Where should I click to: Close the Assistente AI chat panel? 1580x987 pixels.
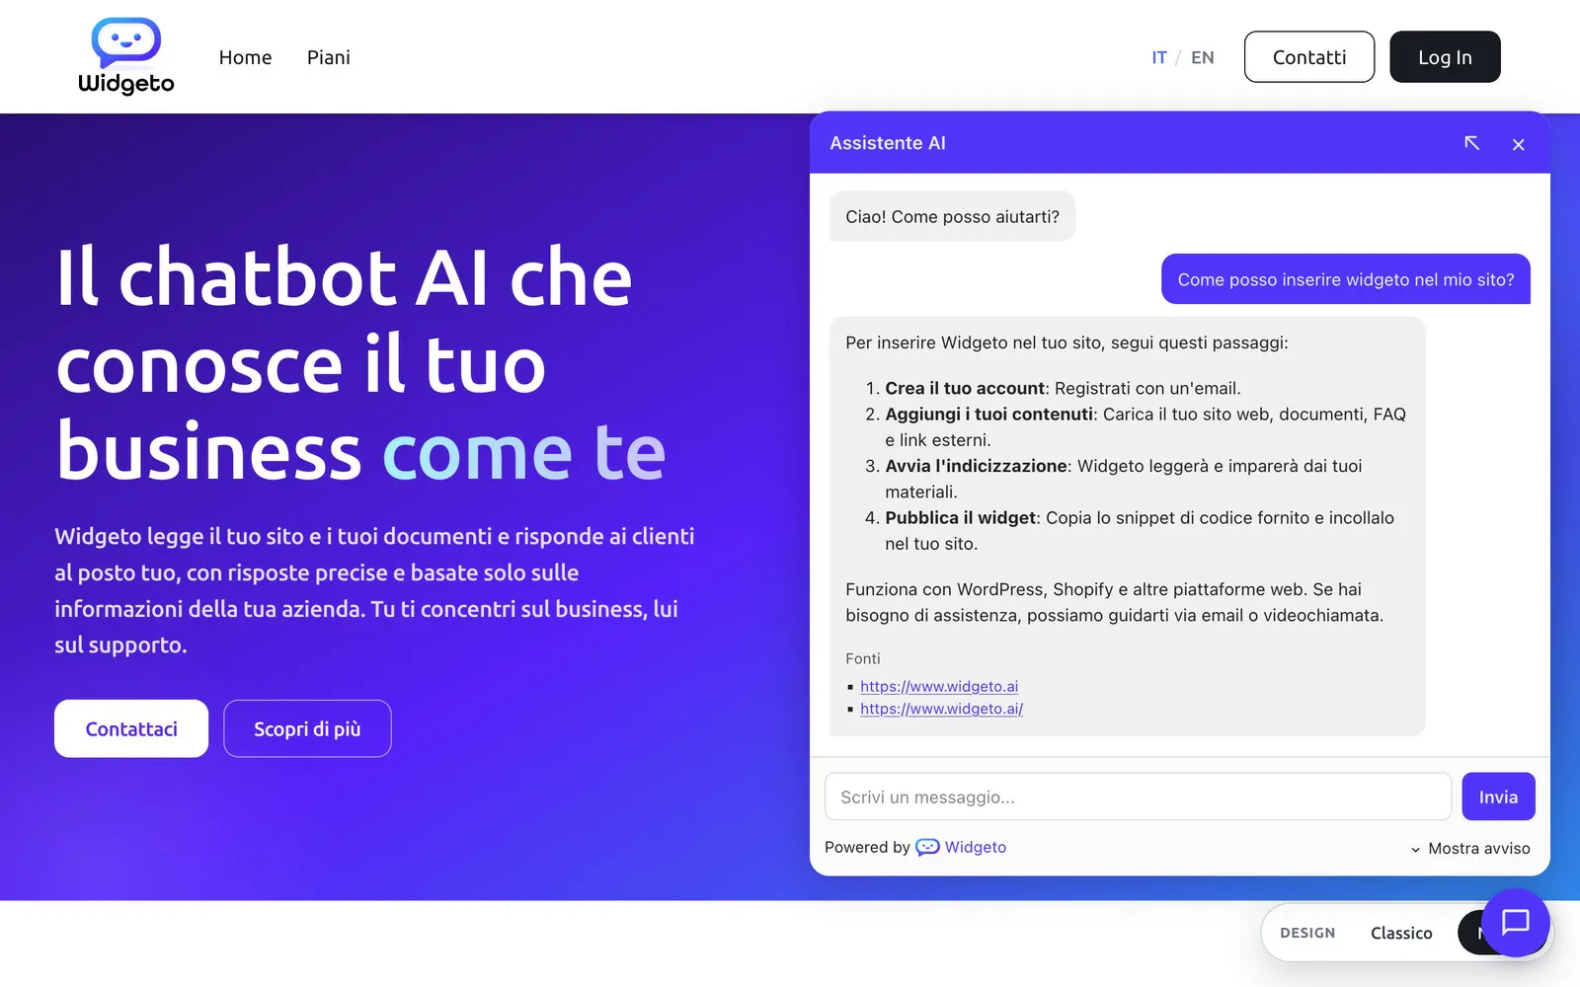point(1519,144)
